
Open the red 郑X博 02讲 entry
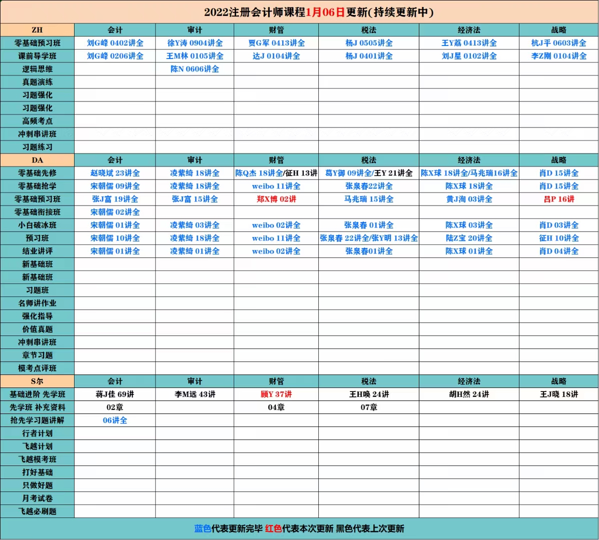tap(276, 199)
